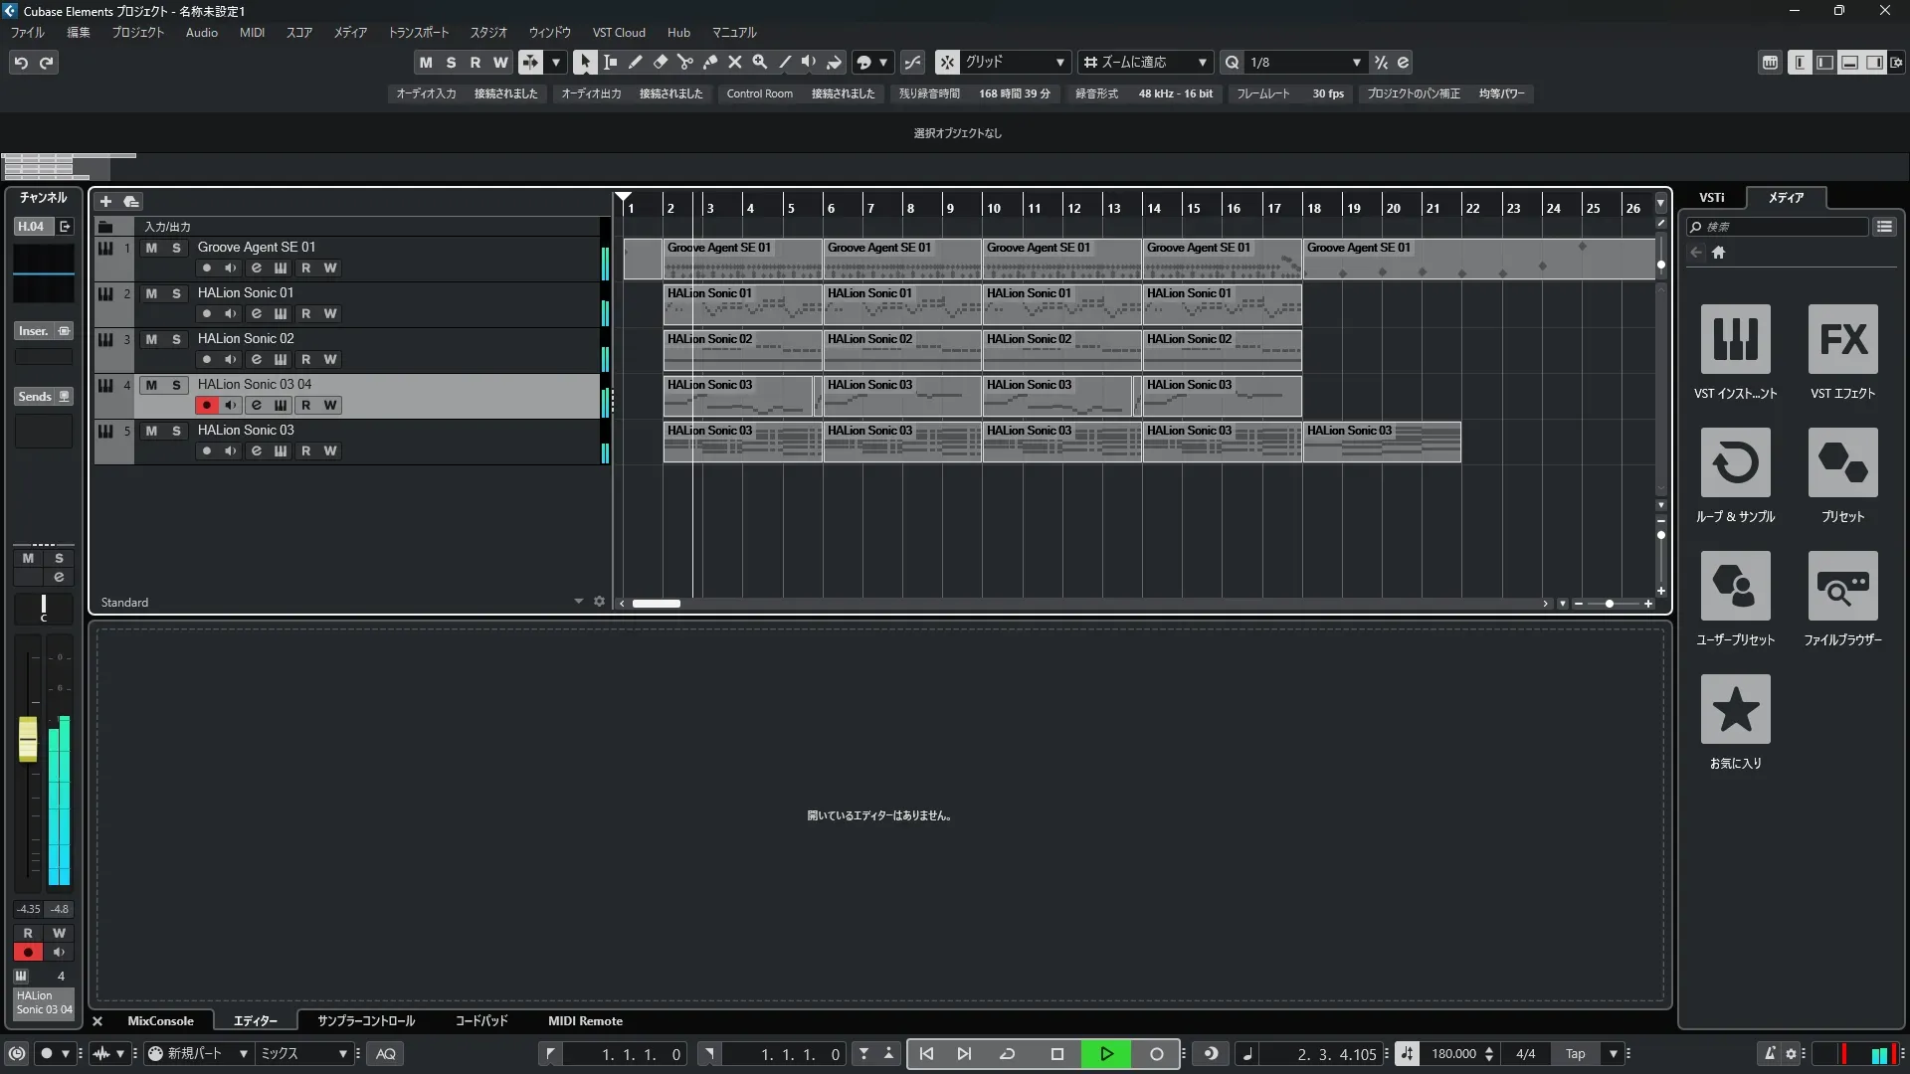1910x1074 pixels.
Task: Select the Draw pencil tool
Action: (636, 62)
